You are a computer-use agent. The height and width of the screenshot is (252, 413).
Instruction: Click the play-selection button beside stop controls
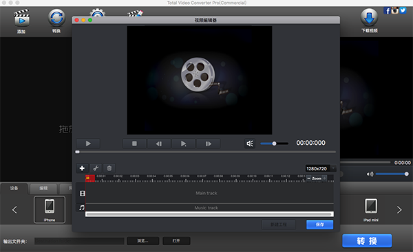tap(183, 144)
